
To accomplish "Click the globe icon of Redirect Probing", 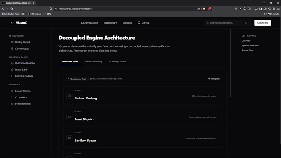I will (x=69, y=96).
